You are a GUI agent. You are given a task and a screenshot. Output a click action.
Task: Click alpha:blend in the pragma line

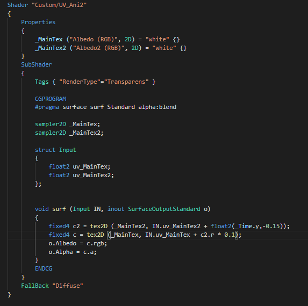tap(157, 107)
